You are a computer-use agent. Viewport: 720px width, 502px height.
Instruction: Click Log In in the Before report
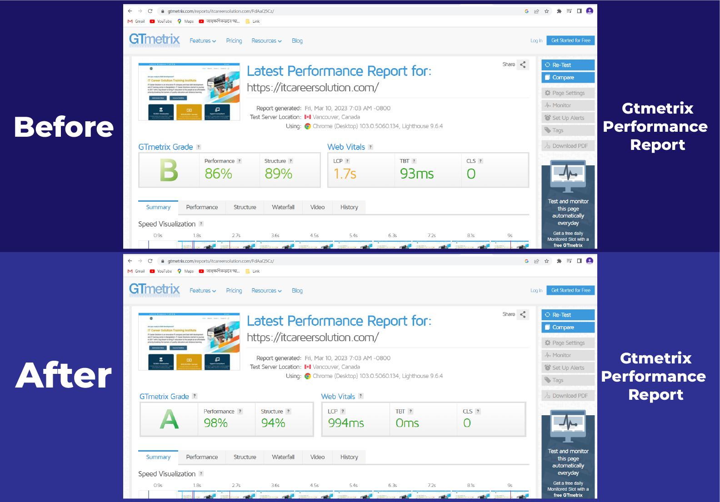click(536, 40)
